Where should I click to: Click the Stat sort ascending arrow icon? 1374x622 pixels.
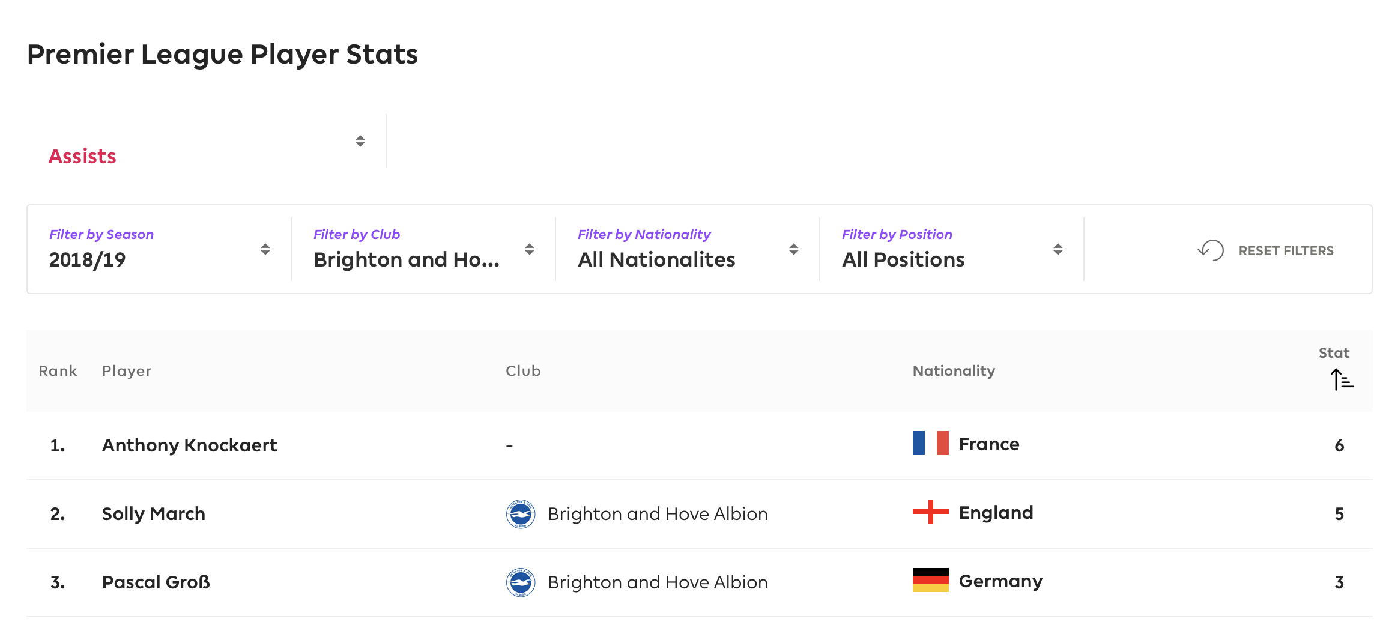coord(1342,379)
